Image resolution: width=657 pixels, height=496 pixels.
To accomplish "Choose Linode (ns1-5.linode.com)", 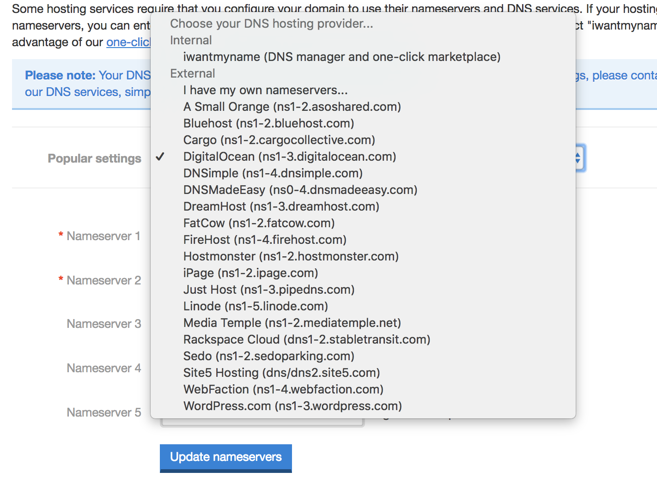I will 363,306.
